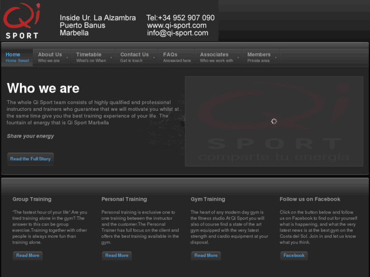Click the Who we are heading
Viewport: 370px width, 277px height.
pos(43,88)
